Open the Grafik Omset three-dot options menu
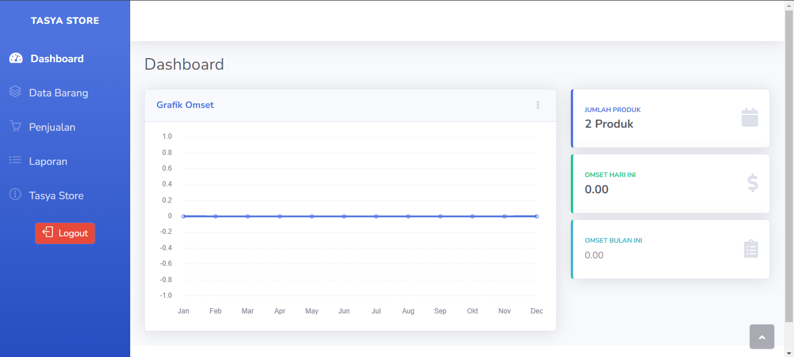The width and height of the screenshot is (794, 357). click(538, 105)
